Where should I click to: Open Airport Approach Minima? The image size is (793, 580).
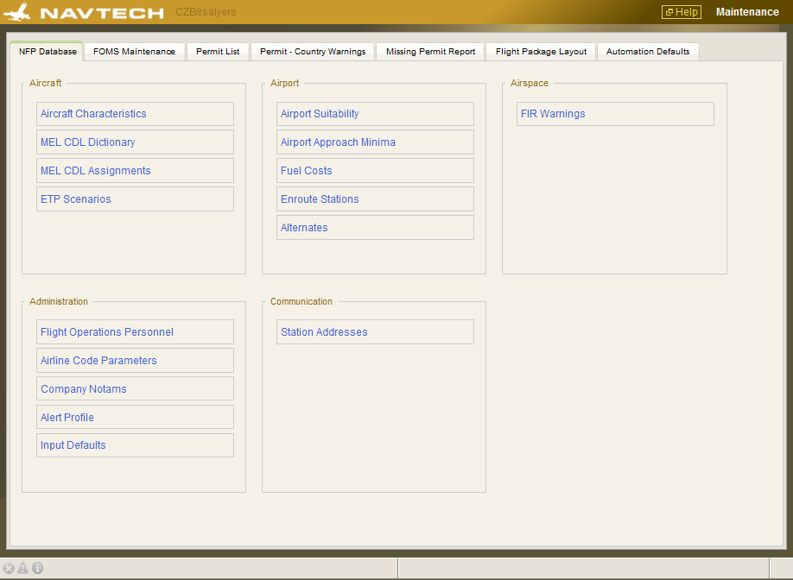tap(375, 142)
